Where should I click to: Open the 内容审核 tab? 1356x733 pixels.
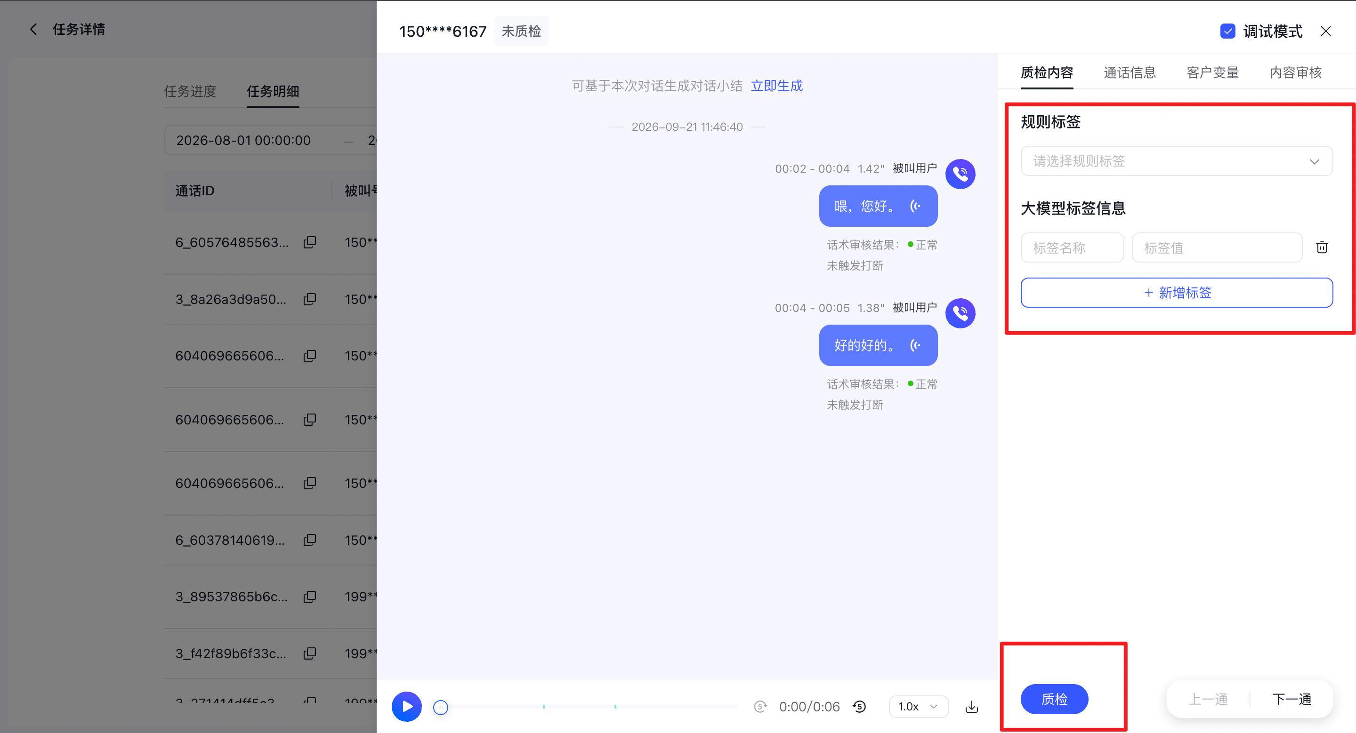point(1295,72)
